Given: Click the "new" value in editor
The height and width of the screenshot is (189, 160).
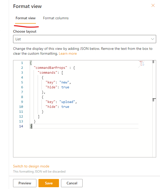Looking at the screenshot, I should 64,82.
